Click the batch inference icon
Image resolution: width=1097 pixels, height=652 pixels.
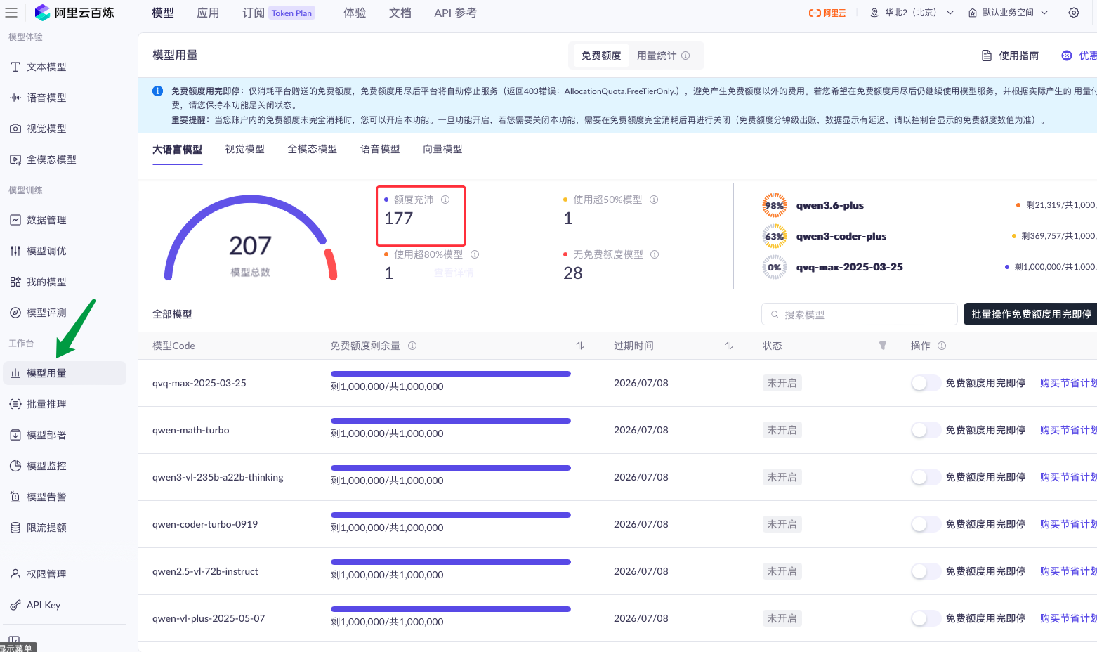click(x=15, y=404)
